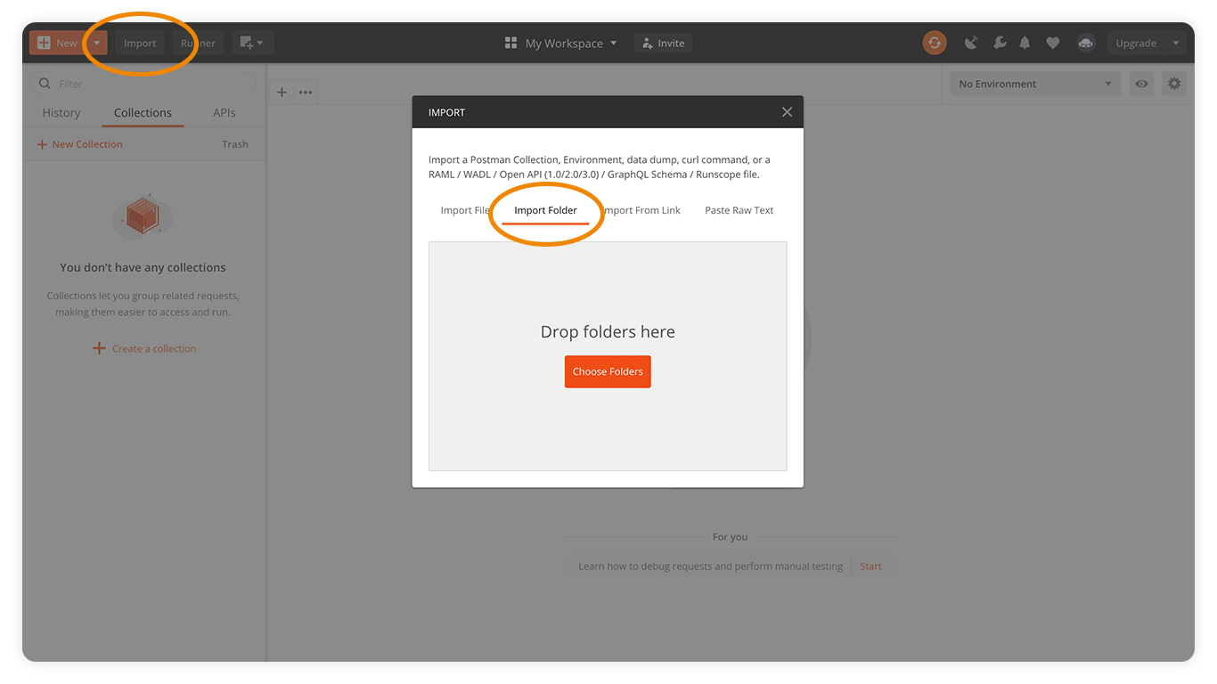1217x684 pixels.
Task: Click the Import button in the header
Action: click(x=140, y=43)
